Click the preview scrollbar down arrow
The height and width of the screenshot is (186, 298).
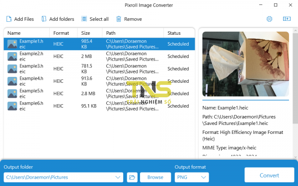(x=296, y=157)
